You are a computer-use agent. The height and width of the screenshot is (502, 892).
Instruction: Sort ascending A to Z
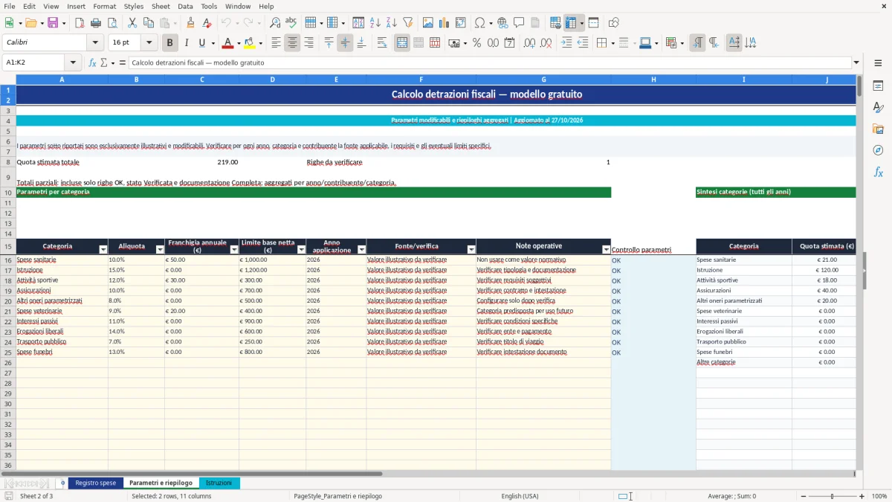click(x=375, y=23)
